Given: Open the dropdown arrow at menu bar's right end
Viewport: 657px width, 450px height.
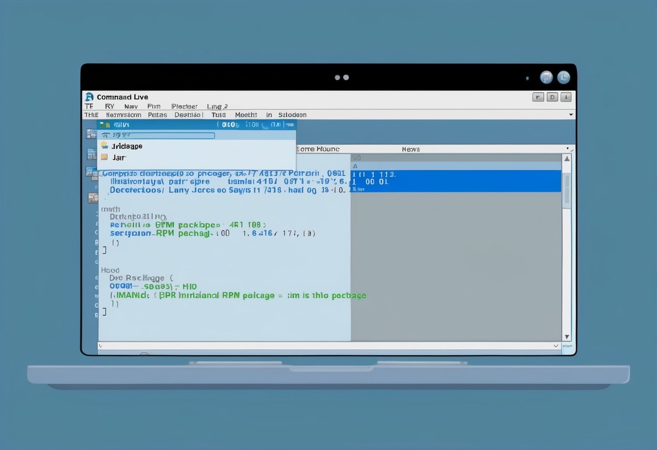Looking at the screenshot, I should point(571,115).
